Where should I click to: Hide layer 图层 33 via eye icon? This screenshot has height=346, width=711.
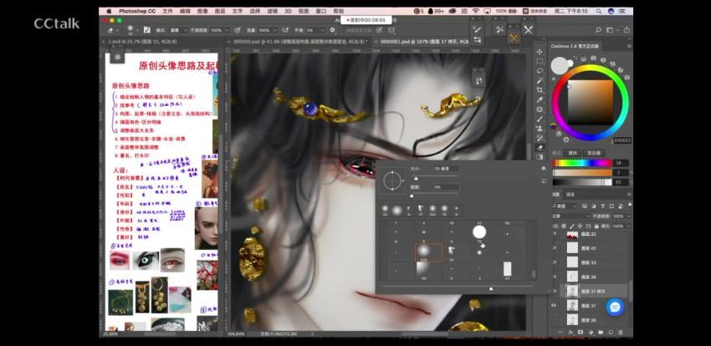pos(554,262)
